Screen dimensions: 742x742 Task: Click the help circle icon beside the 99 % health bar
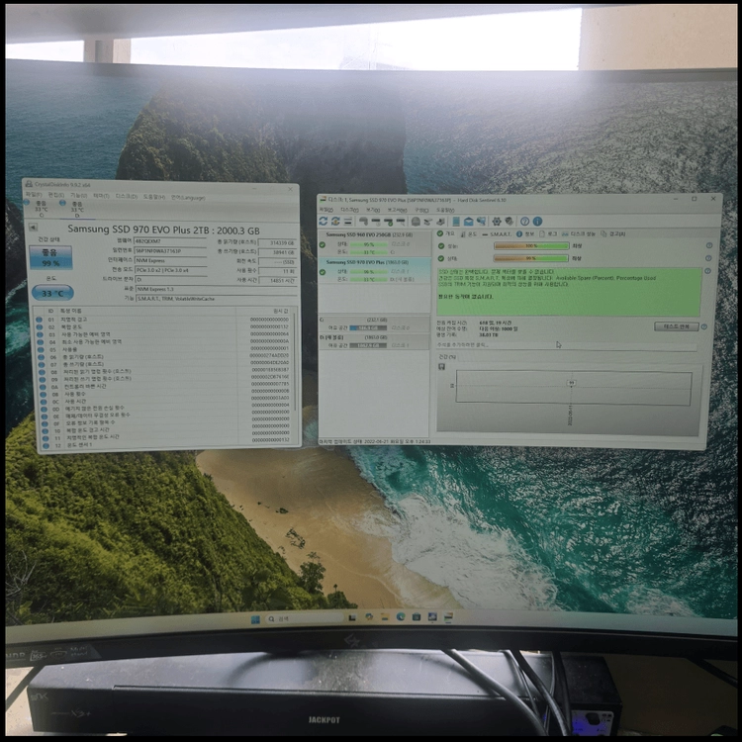[x=709, y=258]
